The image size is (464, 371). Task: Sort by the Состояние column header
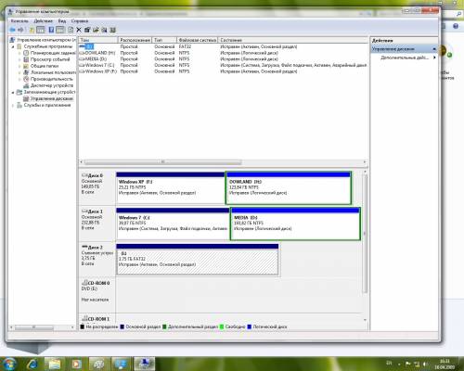[293, 40]
